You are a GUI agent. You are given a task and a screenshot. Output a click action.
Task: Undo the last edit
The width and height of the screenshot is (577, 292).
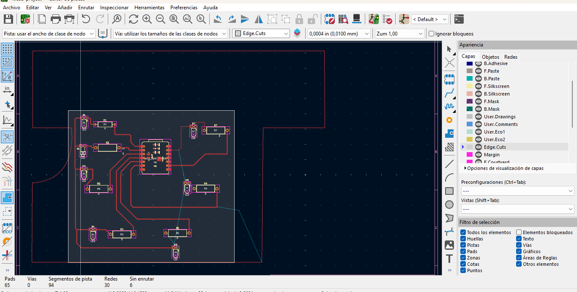coord(86,19)
